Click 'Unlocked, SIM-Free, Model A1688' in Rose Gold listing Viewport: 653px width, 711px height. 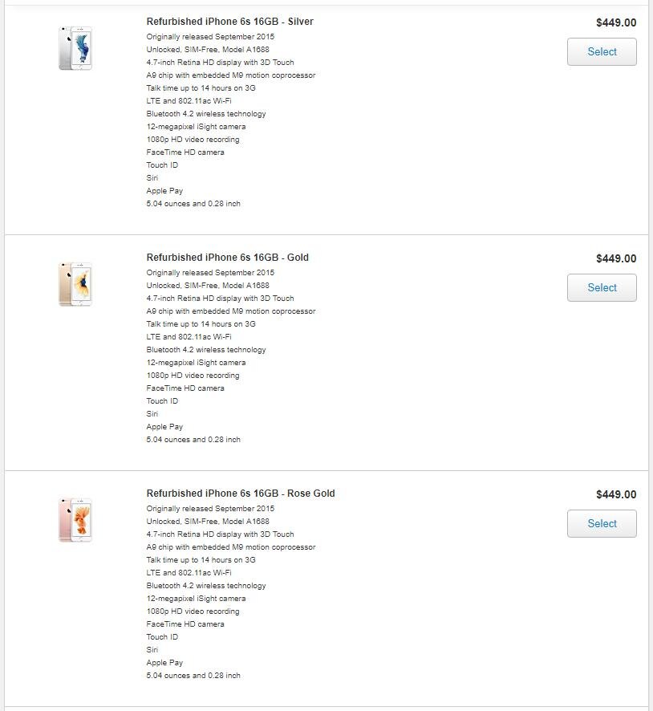point(207,522)
